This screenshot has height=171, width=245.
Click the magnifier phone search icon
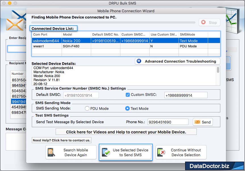[x=51, y=152]
